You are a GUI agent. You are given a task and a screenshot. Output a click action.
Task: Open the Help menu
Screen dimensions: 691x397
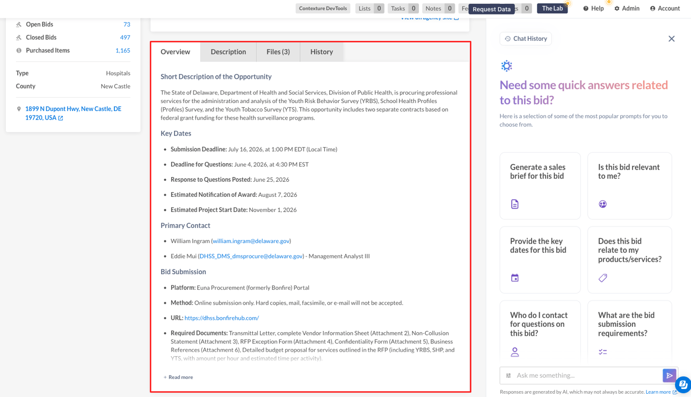coord(593,9)
